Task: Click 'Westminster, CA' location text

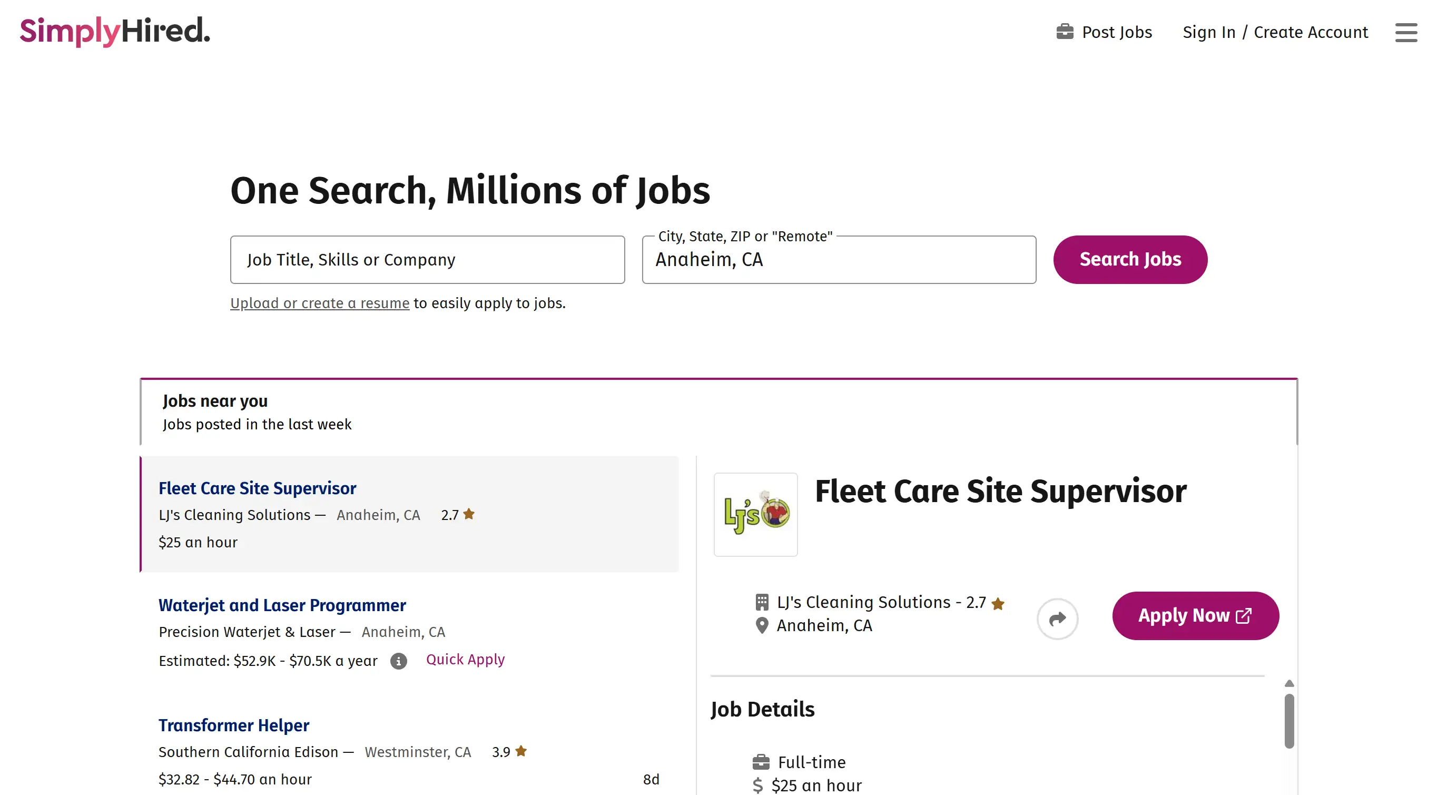Action: pyautogui.click(x=418, y=752)
